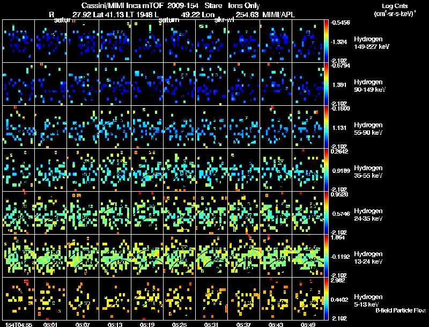The height and width of the screenshot is (327, 429).
Task: Click the 'B-field Particle Flow' caption
Action: (x=401, y=310)
